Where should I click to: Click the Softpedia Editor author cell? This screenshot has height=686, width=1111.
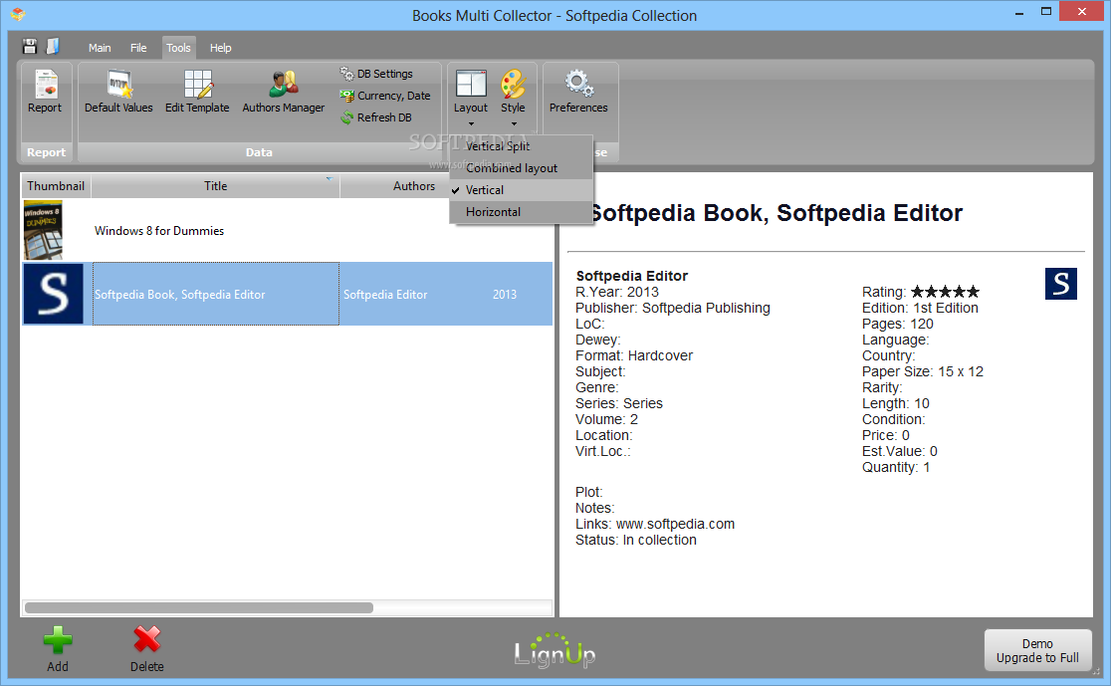[x=385, y=294]
